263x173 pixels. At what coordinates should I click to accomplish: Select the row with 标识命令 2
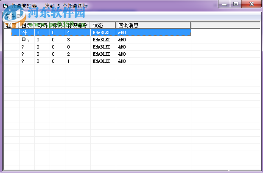tap(97, 54)
